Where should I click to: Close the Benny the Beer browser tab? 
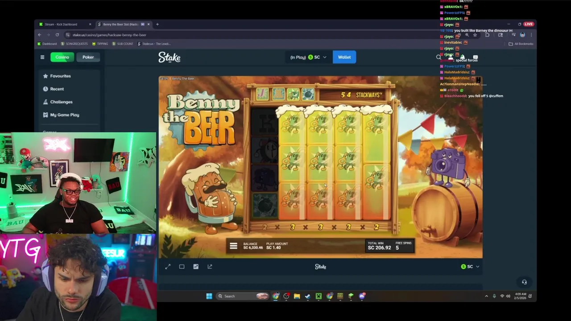click(149, 24)
